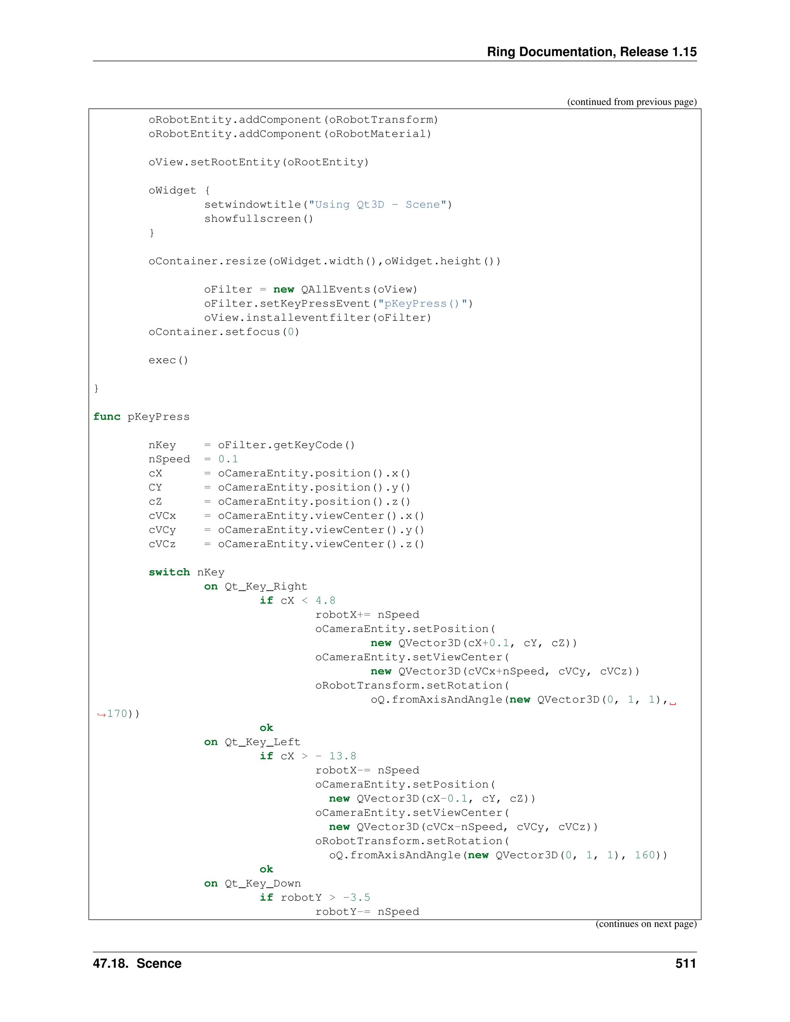790x1022 pixels.
Task: Click the 'continues on next page' note
Action: (x=645, y=924)
